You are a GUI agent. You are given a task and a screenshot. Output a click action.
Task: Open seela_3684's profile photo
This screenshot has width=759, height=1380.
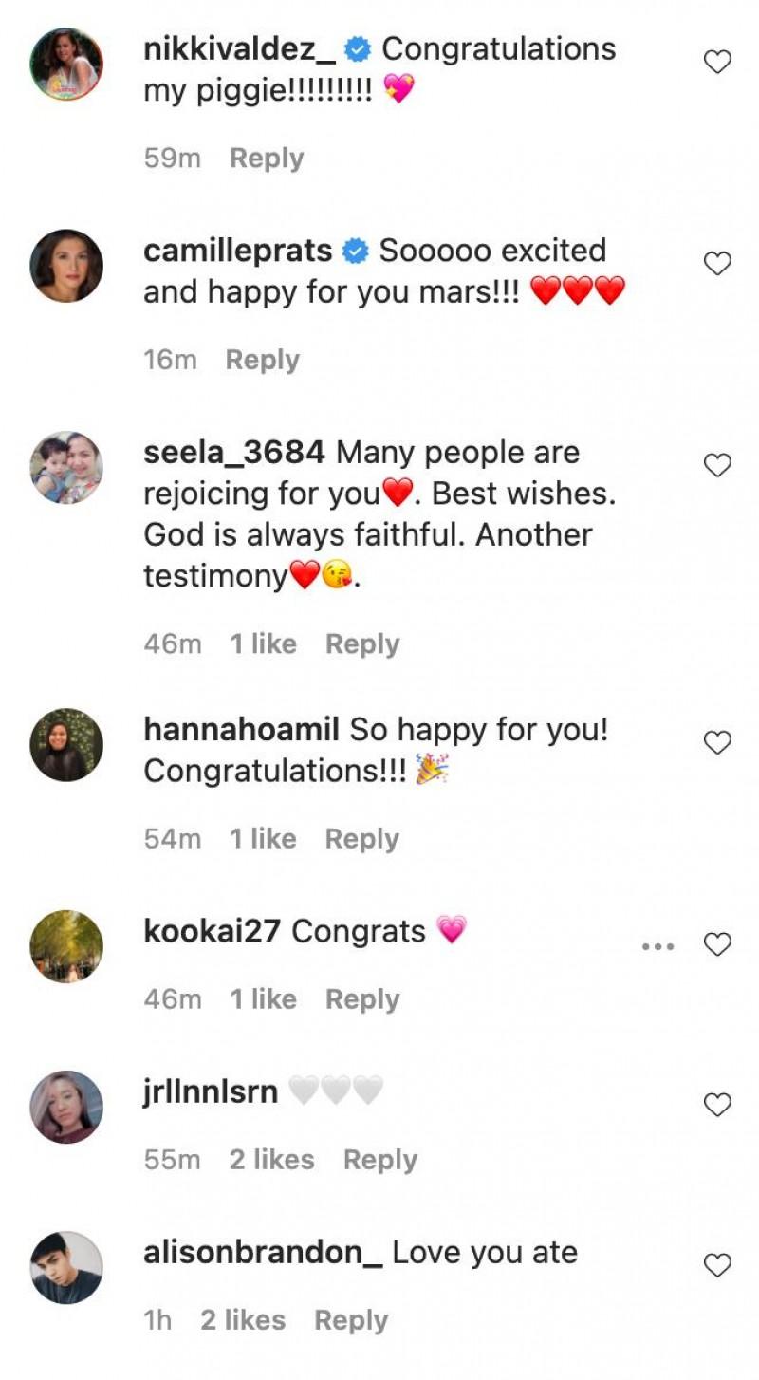(66, 467)
